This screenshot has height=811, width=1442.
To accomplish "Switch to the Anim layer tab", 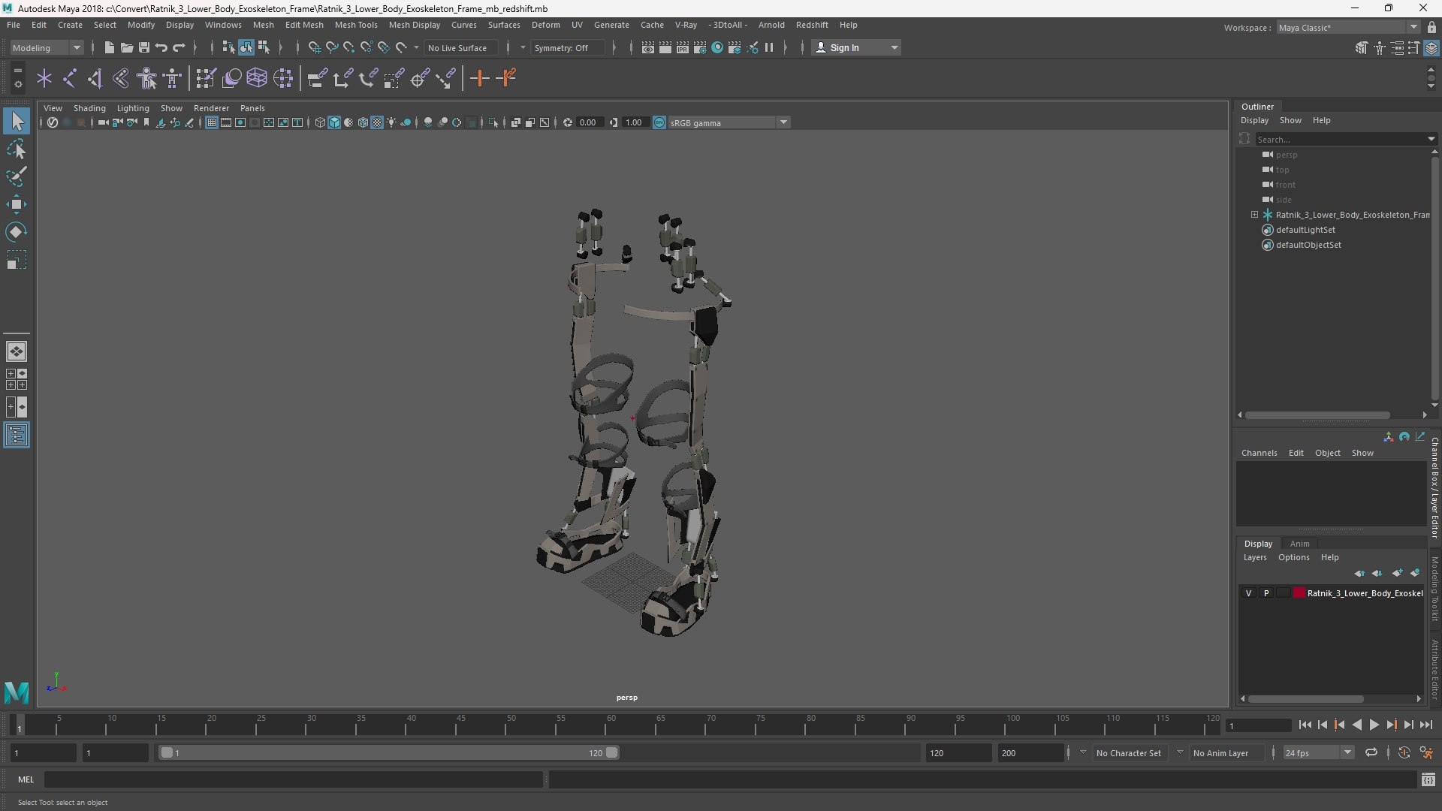I will click(1299, 544).
